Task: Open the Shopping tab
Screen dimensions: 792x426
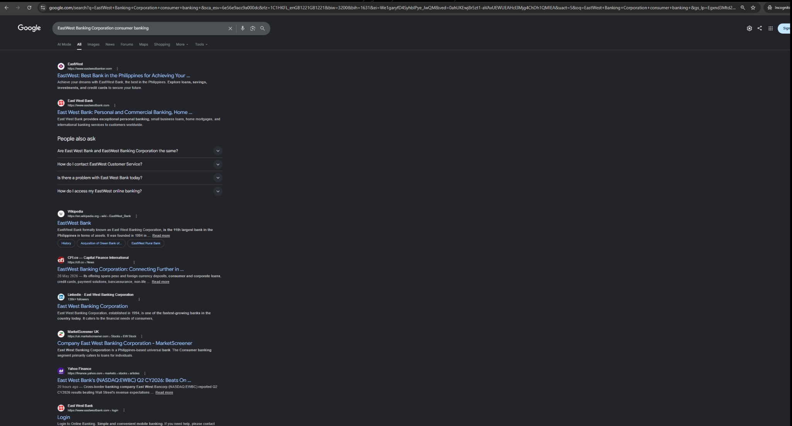Action: click(x=162, y=44)
